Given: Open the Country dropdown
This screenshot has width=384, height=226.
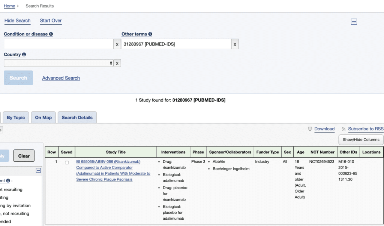Looking at the screenshot, I should point(58,63).
